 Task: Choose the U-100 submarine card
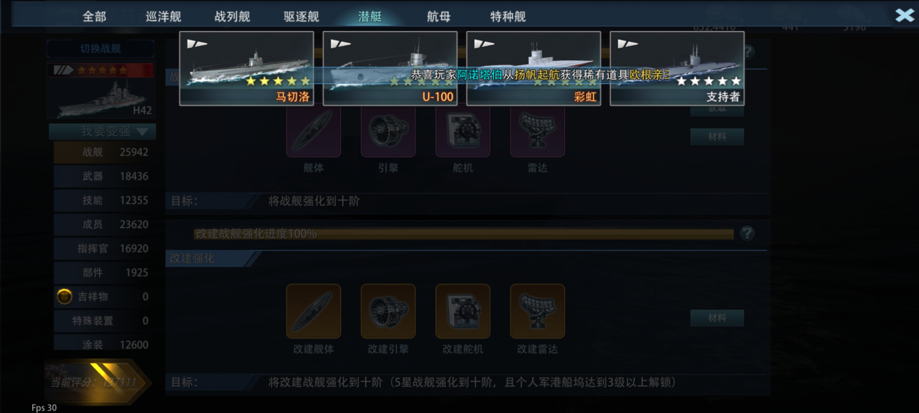click(390, 69)
